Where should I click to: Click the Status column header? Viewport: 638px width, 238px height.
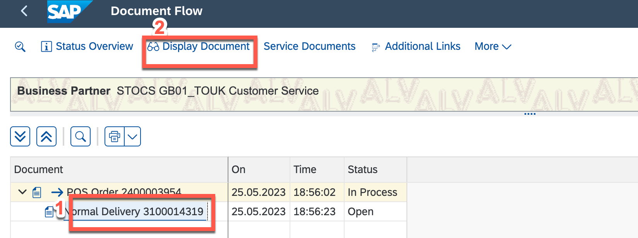(363, 170)
